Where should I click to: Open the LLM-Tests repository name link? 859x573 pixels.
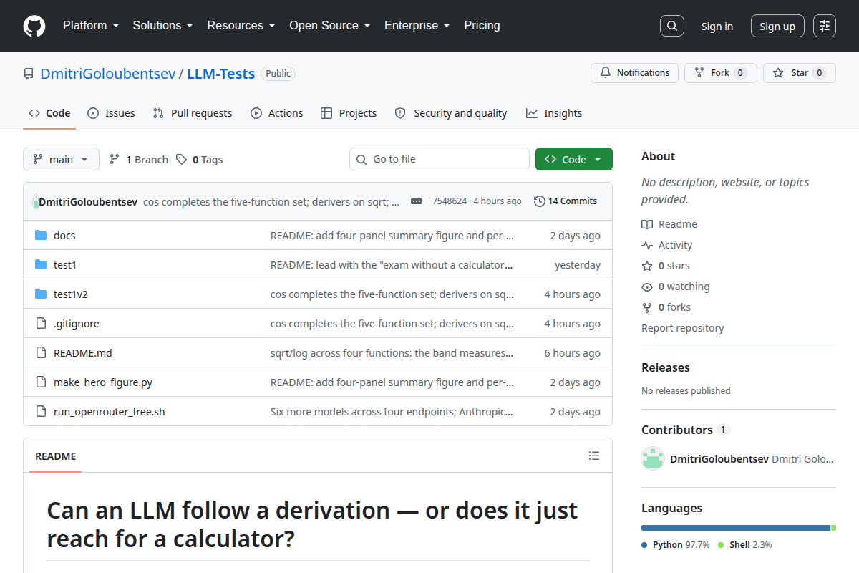[221, 74]
